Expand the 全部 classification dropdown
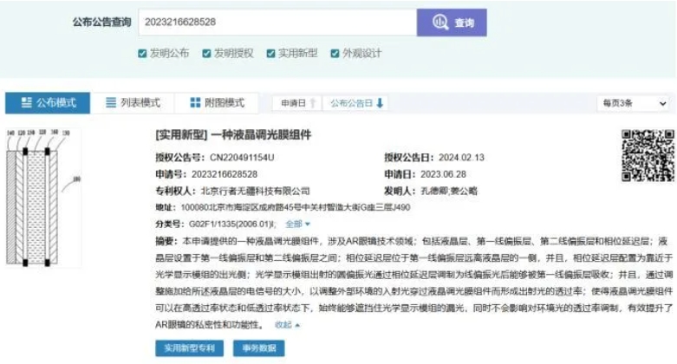Screen dimensions: 677x364 click(297, 224)
